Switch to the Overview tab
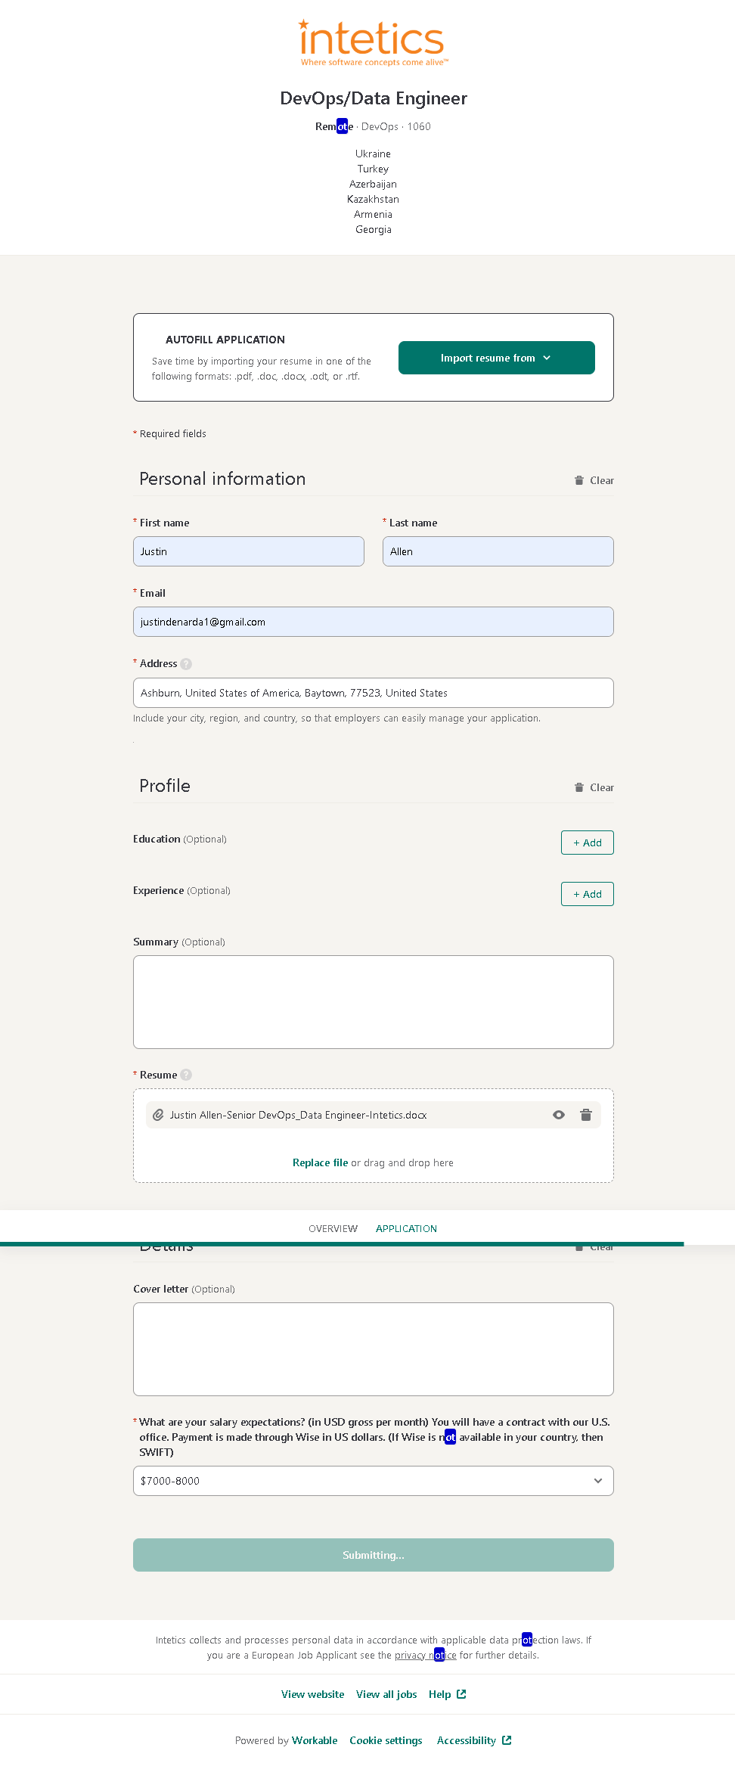 tap(333, 1228)
